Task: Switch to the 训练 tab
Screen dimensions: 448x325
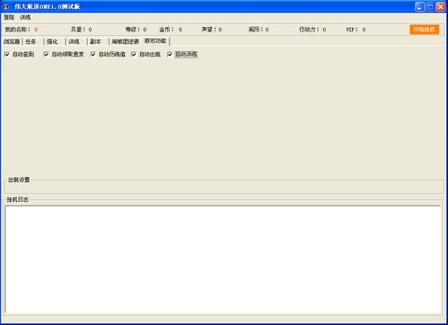Action: 74,41
